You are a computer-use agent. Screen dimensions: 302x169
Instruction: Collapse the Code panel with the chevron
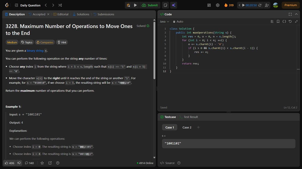[x=297, y=14]
